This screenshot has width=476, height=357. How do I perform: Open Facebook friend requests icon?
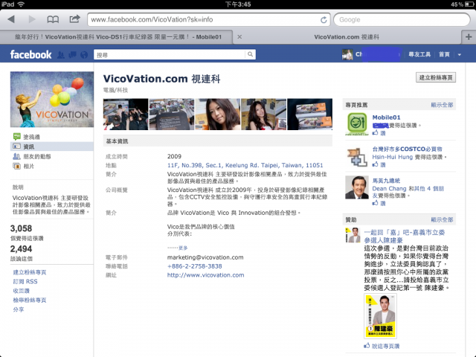61,55
